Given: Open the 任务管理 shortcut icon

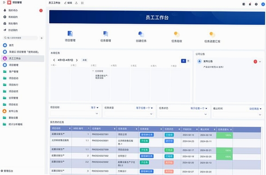Looking at the screenshot, I should (106, 36).
